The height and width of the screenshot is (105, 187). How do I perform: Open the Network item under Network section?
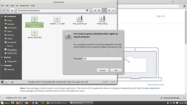click(11, 69)
